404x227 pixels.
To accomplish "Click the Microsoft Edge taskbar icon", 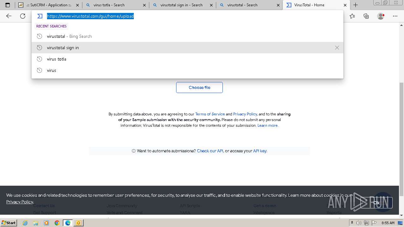I will [68, 223].
